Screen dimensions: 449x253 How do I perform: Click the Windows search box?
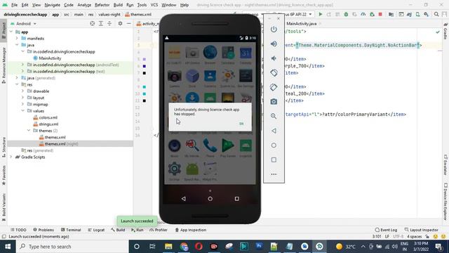pos(72,247)
